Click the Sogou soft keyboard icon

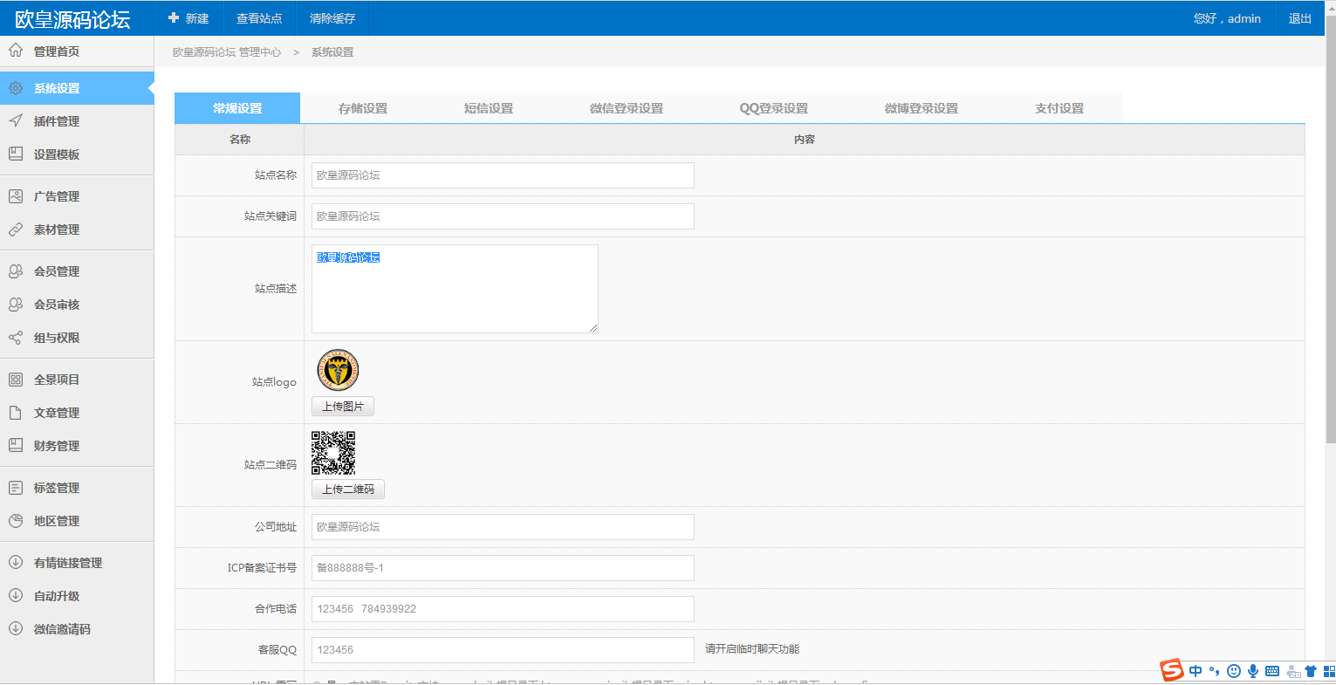(x=1272, y=671)
